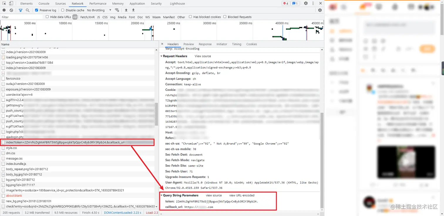Switch to the Response tab of the request
Screen dimensions: 444x216
(x=205, y=44)
